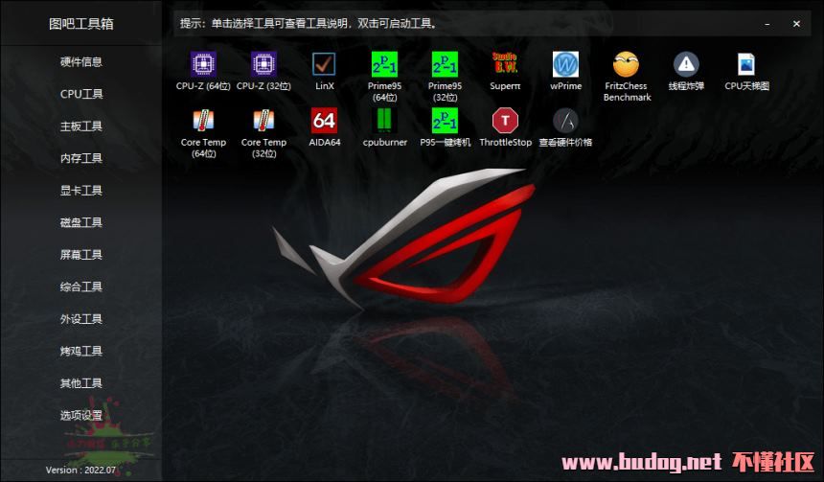Select Core Temp (64位) thermometer icon

tap(203, 121)
